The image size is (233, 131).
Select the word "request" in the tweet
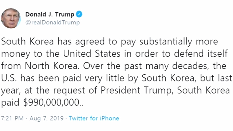[x=69, y=91]
